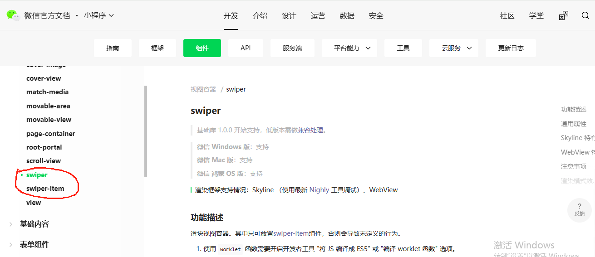Click the WeChat logo icon
Screen dimensions: 595x257
coord(13,15)
